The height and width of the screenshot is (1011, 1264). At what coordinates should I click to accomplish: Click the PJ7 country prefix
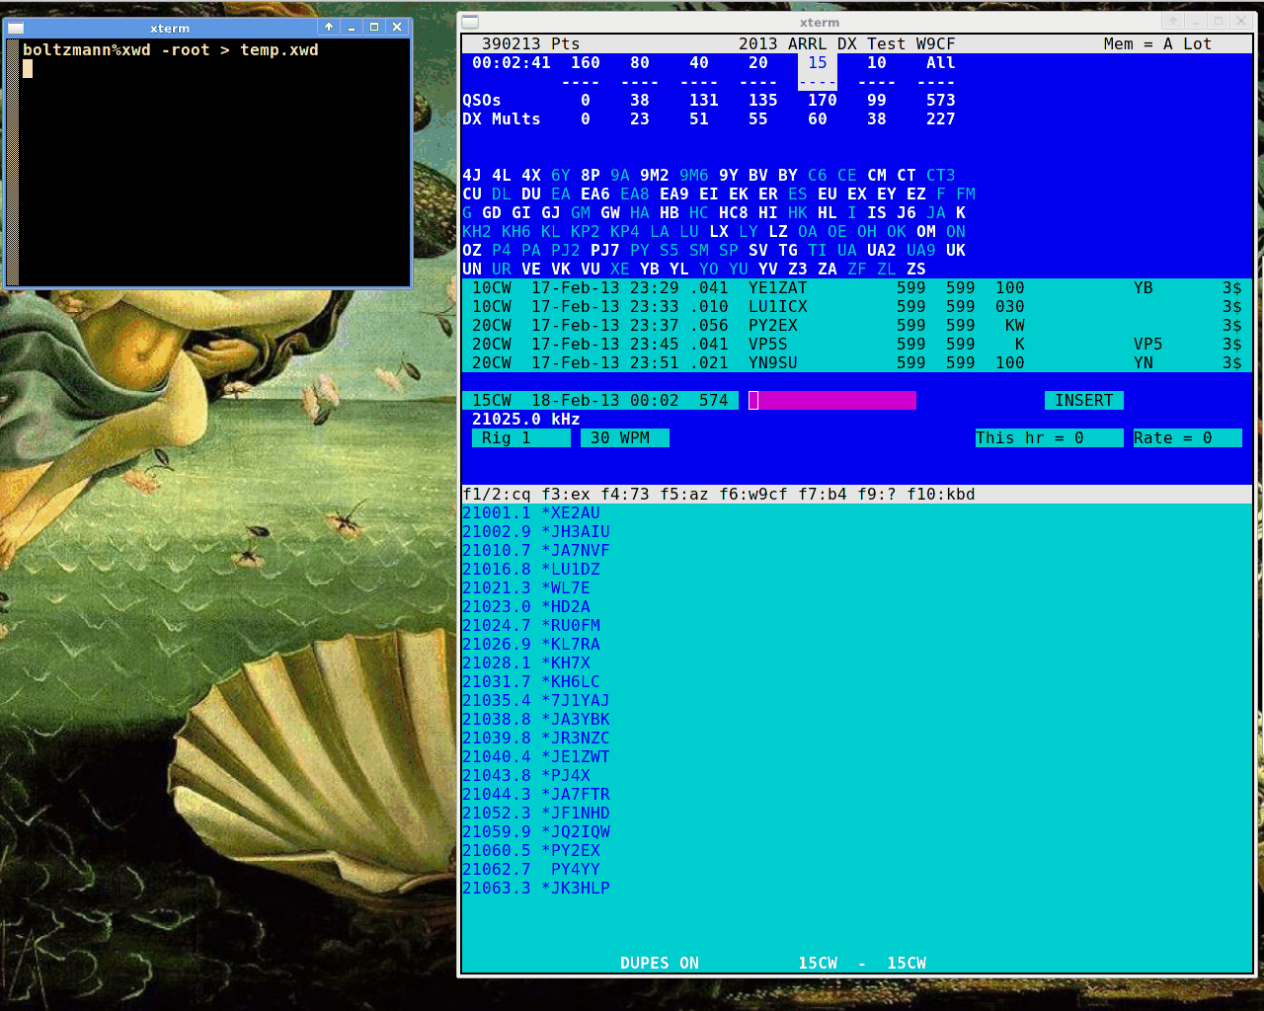coord(605,251)
